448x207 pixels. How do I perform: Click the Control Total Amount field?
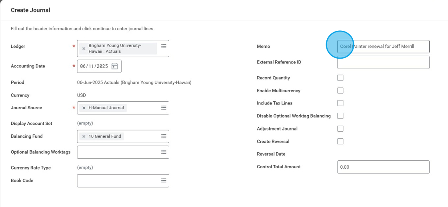pos(383,167)
